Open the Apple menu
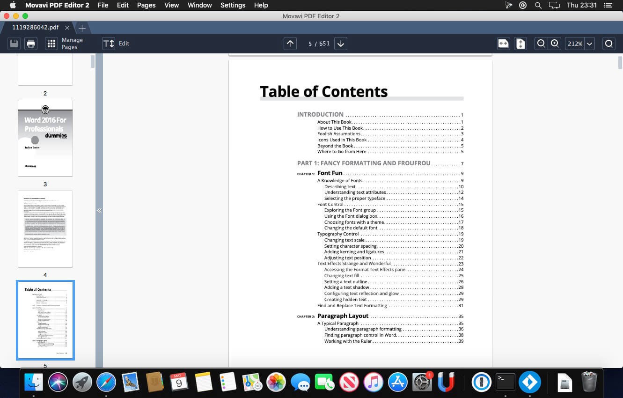 click(13, 5)
